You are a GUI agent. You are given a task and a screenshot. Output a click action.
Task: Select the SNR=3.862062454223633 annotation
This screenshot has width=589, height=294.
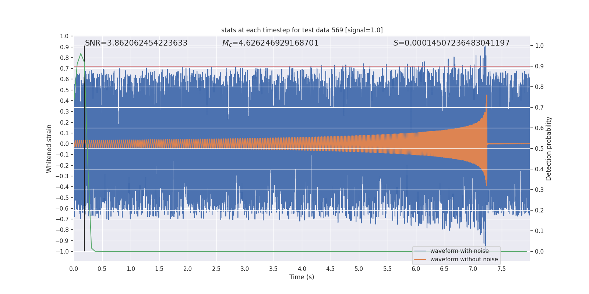[x=136, y=43]
